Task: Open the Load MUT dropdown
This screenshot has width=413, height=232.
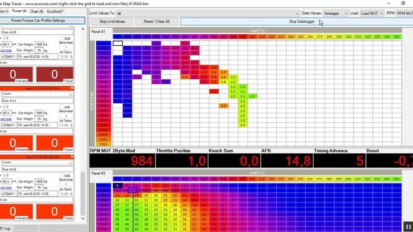Action: [x=381, y=14]
